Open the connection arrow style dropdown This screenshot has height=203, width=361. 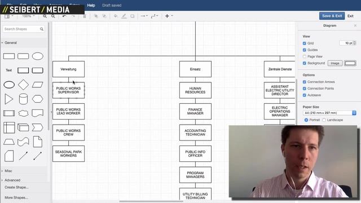click(x=144, y=16)
